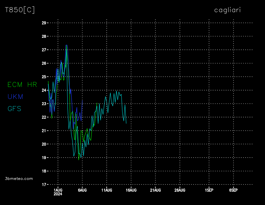Click the 6SEP date label
Screen dimensions: 265x205
(x=233, y=190)
